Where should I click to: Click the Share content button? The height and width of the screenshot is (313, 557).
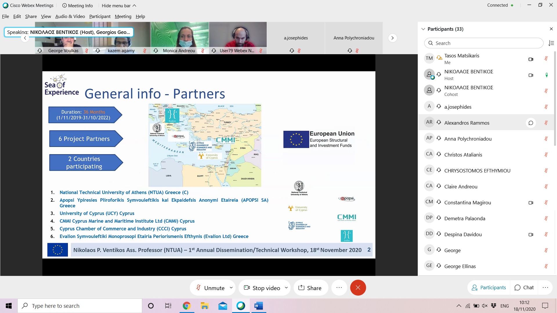point(310,288)
